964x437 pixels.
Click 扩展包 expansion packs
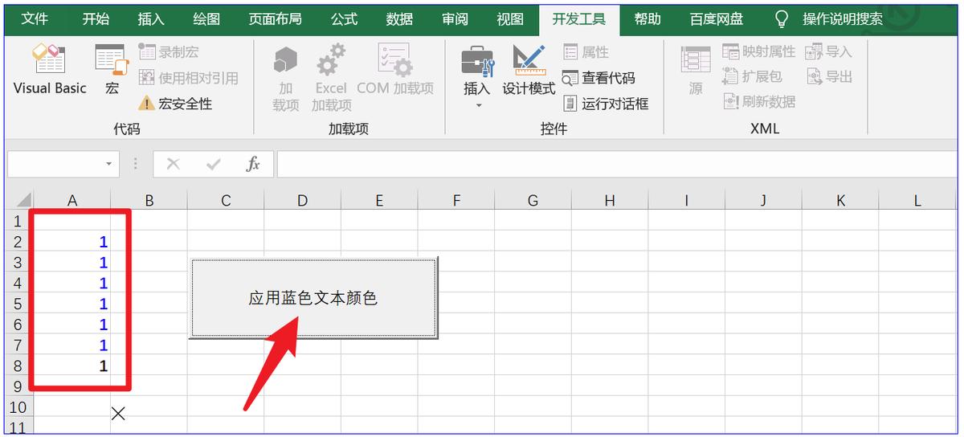(x=752, y=77)
